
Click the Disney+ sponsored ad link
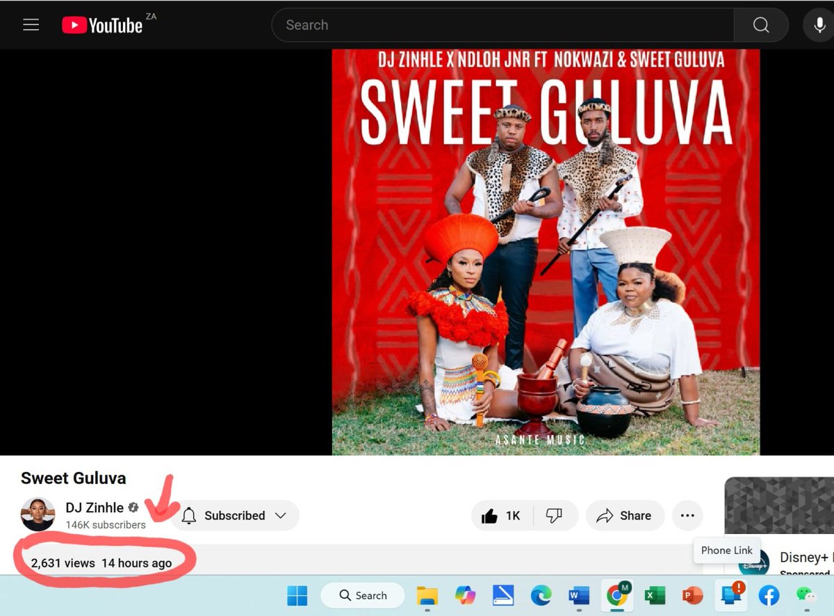[806, 557]
